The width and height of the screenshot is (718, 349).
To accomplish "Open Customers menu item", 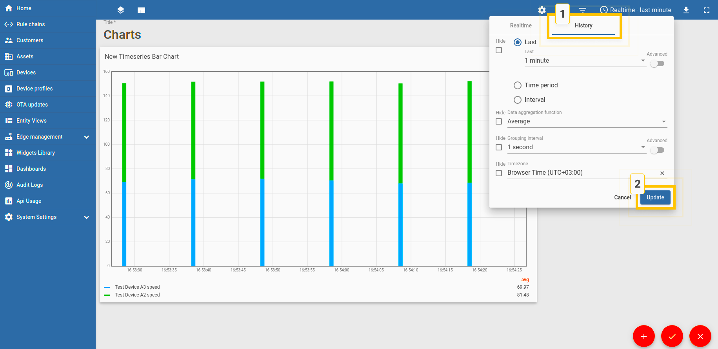I will point(48,40).
